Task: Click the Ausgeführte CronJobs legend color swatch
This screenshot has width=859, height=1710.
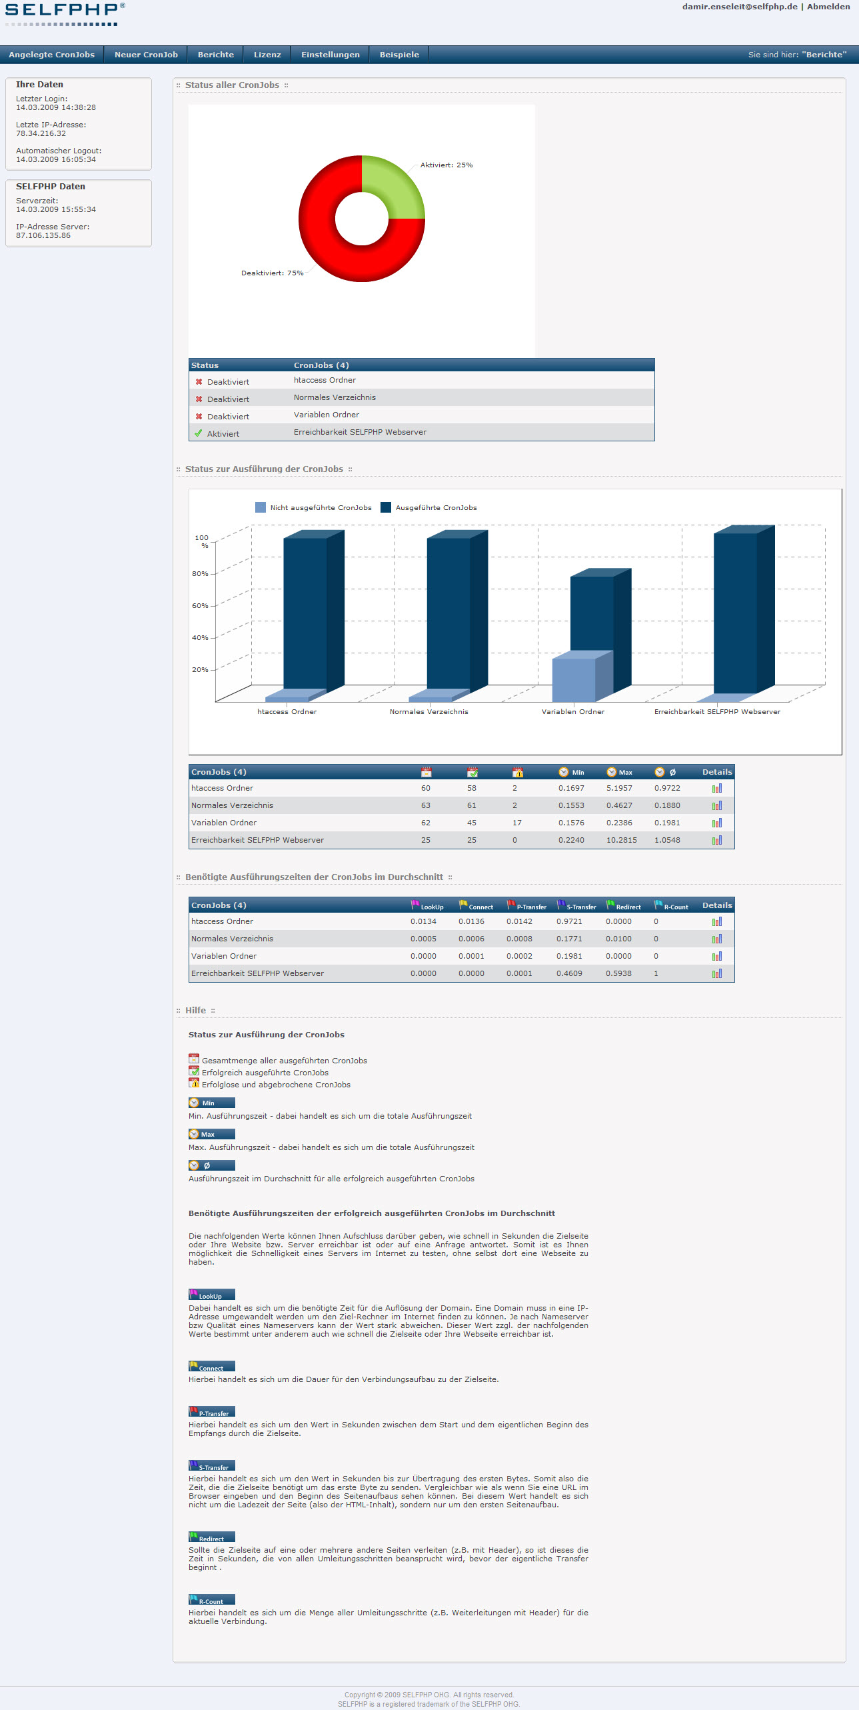Action: click(x=385, y=507)
